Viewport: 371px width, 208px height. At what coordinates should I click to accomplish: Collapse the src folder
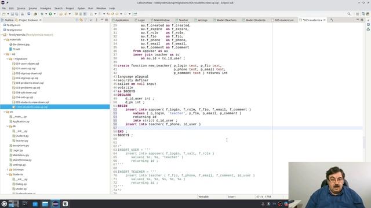coord(5,112)
